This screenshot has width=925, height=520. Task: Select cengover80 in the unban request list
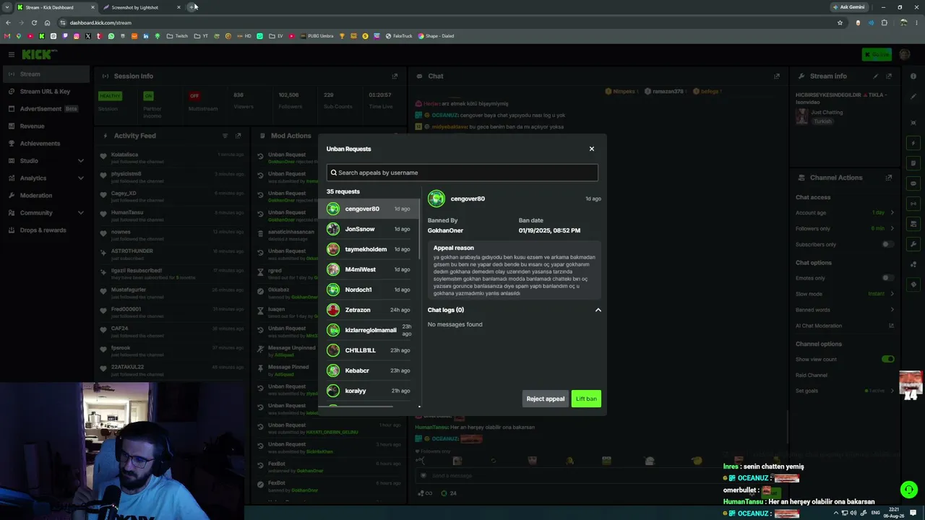(x=369, y=209)
